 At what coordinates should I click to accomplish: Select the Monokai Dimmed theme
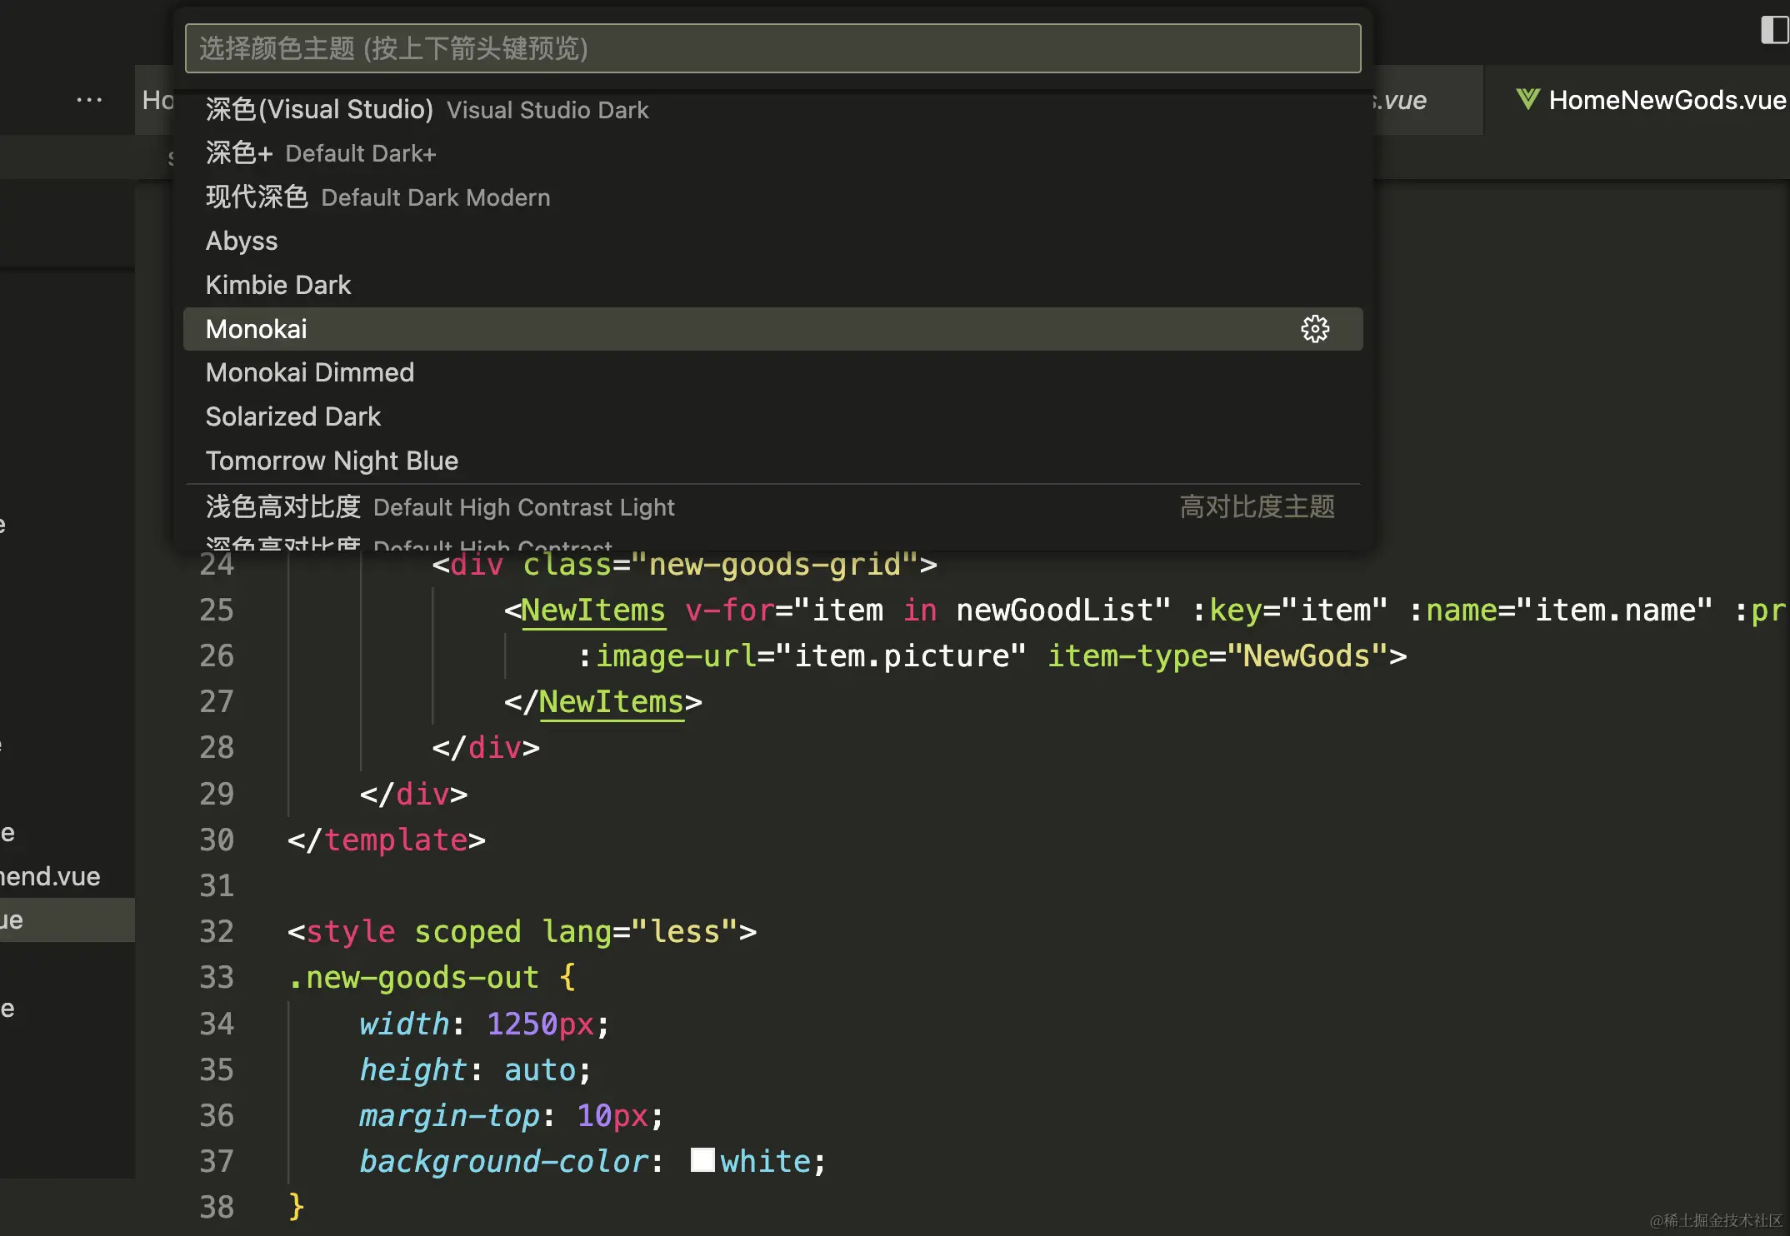[310, 372]
